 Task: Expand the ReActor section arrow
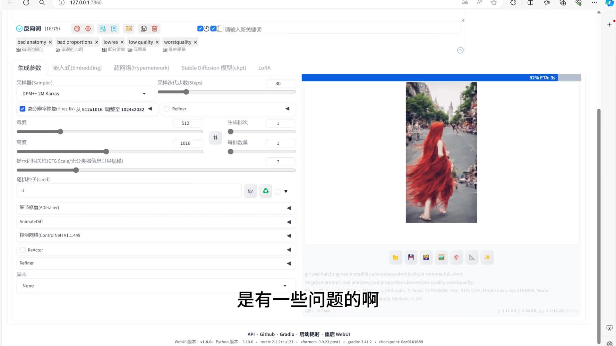pos(289,250)
